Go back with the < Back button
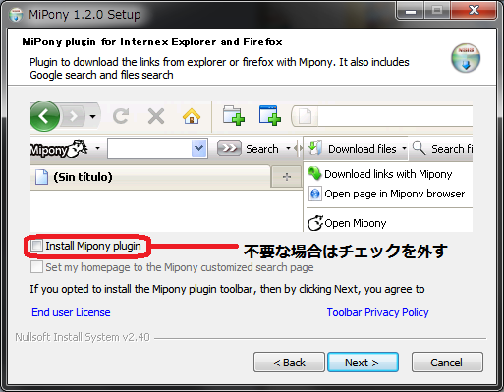 tap(289, 363)
